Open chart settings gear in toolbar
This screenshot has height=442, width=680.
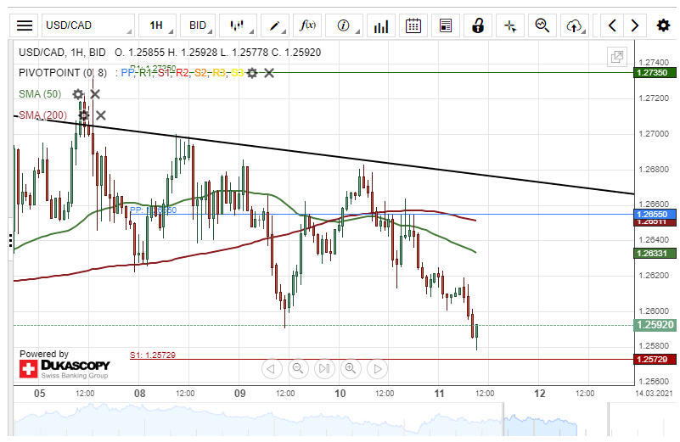(663, 25)
